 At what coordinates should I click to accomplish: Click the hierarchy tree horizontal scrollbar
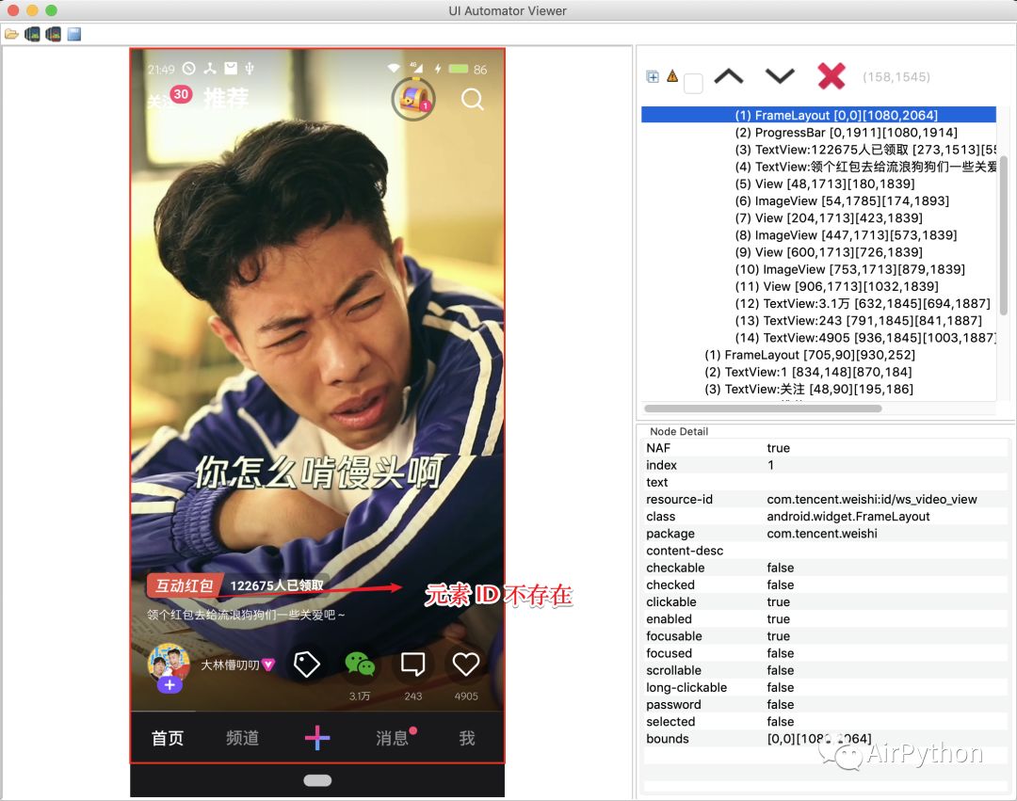pyautogui.click(x=763, y=409)
